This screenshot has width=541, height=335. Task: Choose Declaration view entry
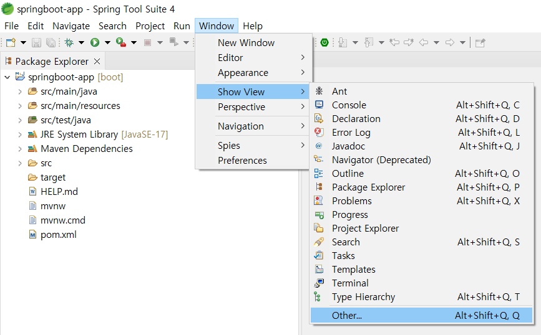(x=421, y=118)
